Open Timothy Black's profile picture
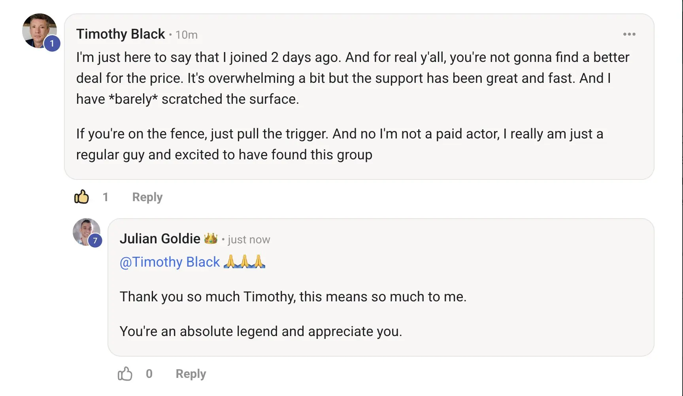Viewport: 683px width, 396px height. [x=39, y=31]
